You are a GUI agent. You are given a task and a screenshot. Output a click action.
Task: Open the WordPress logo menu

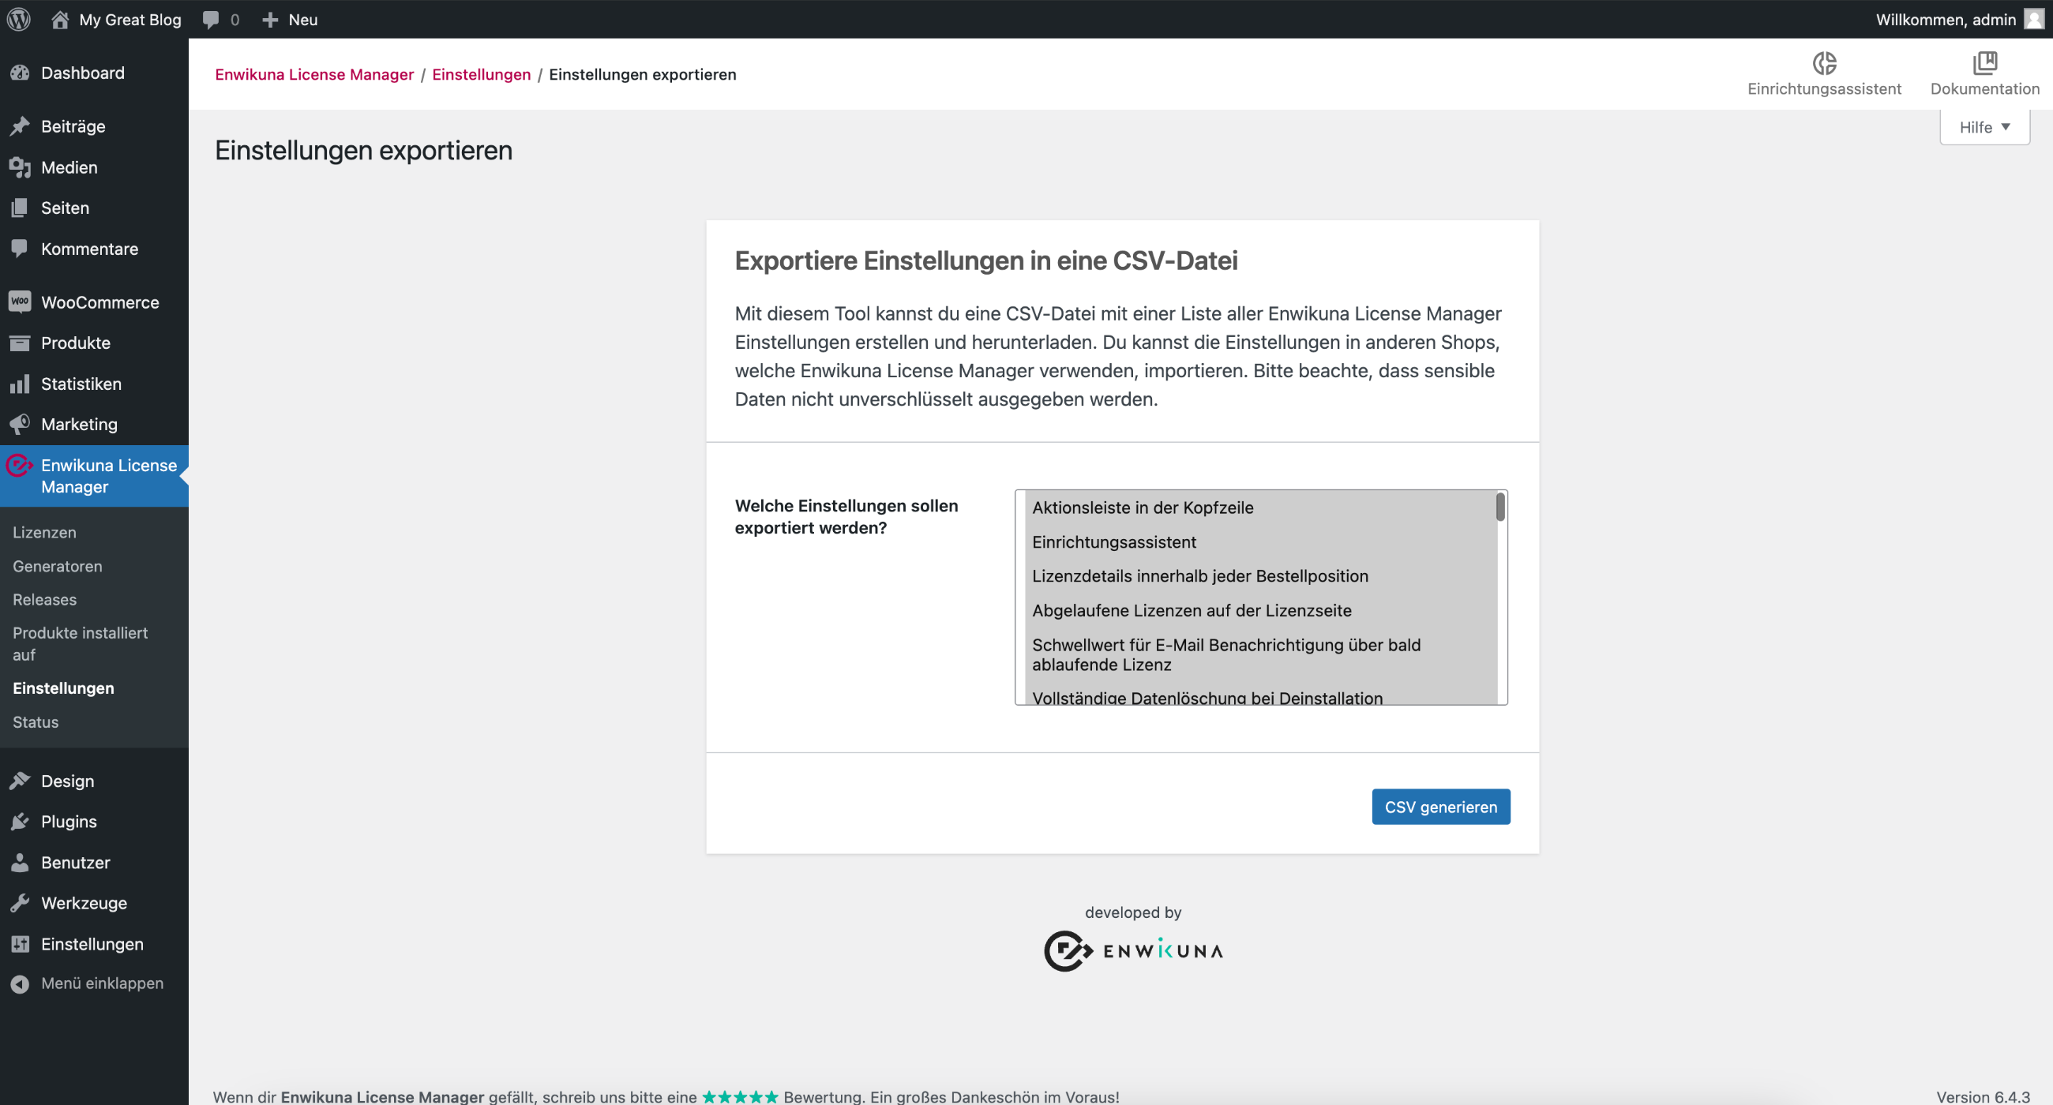coord(19,19)
